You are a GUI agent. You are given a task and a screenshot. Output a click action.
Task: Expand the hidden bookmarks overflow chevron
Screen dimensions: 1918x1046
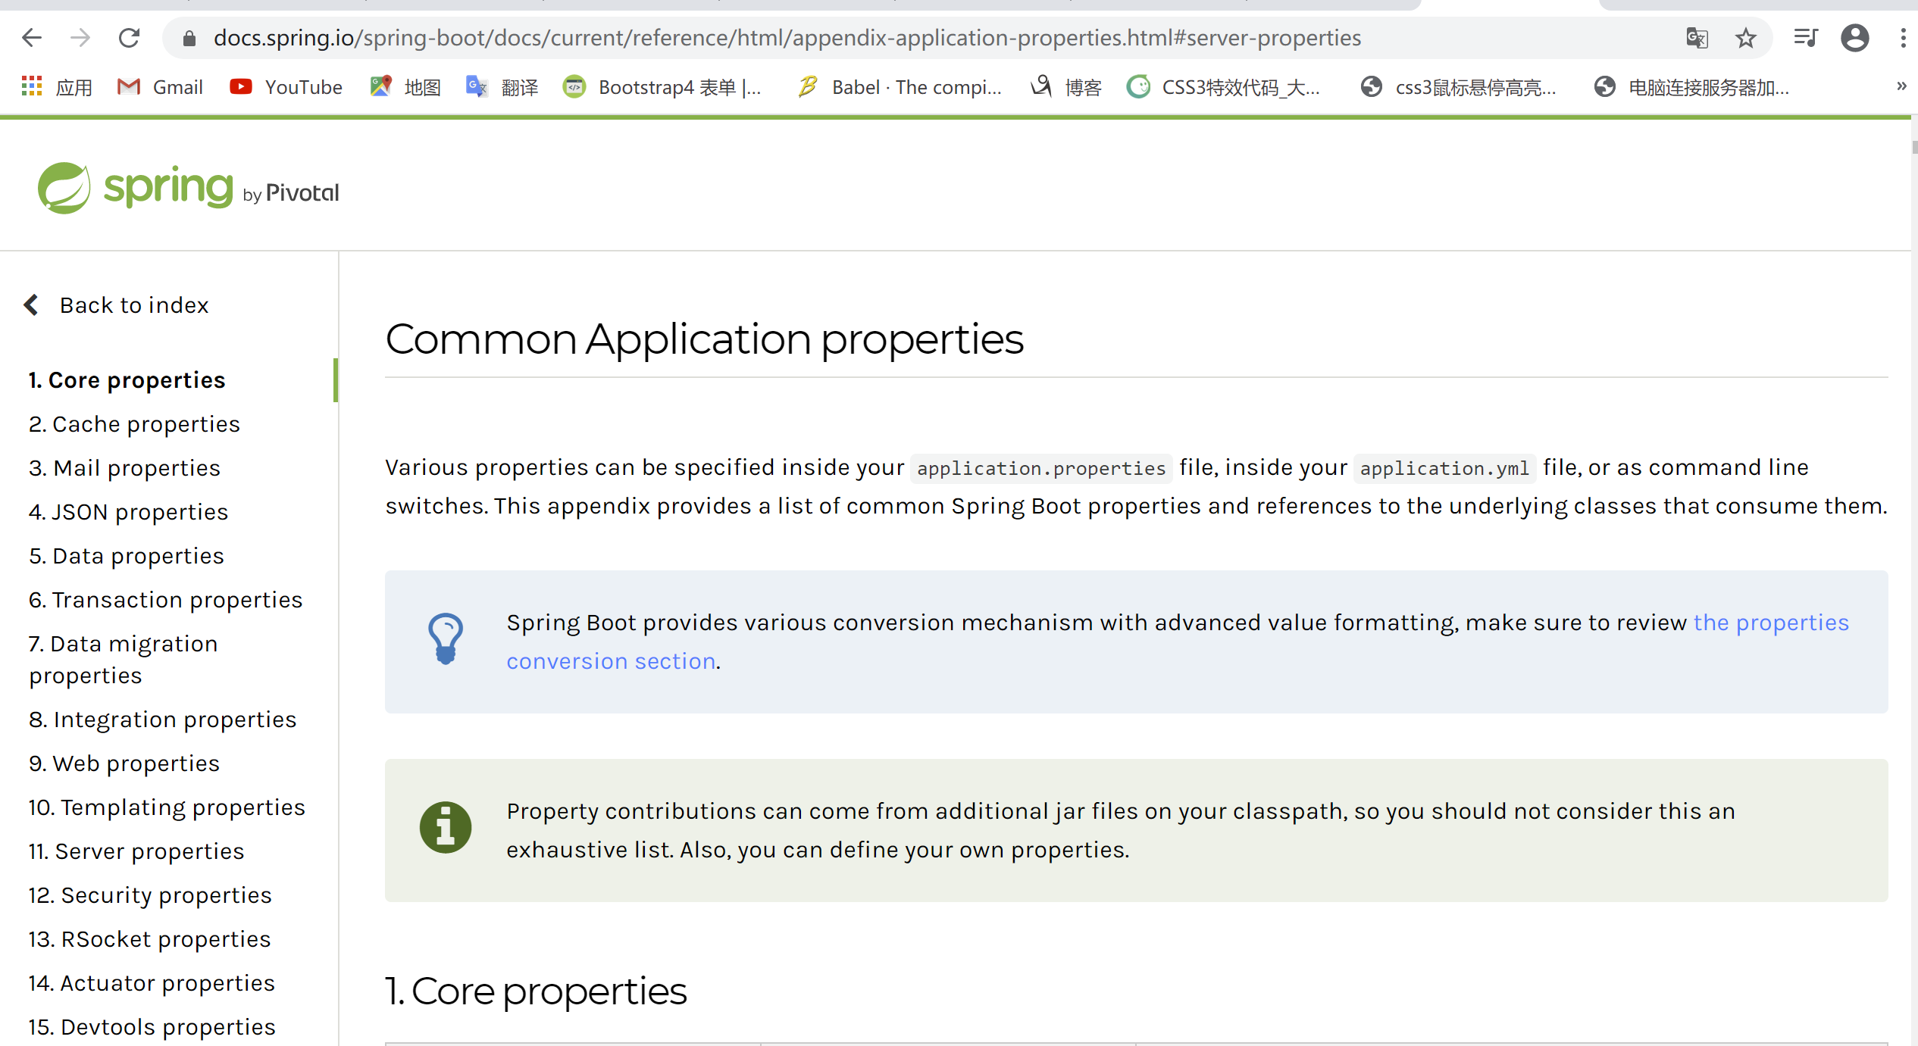[x=1901, y=86]
